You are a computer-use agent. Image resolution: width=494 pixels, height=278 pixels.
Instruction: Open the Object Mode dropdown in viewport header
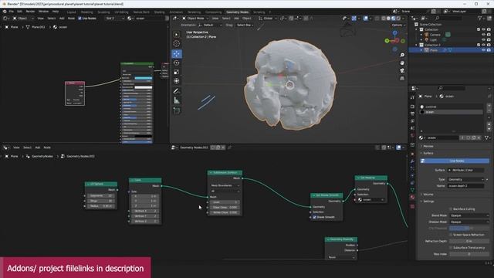[x=195, y=19]
